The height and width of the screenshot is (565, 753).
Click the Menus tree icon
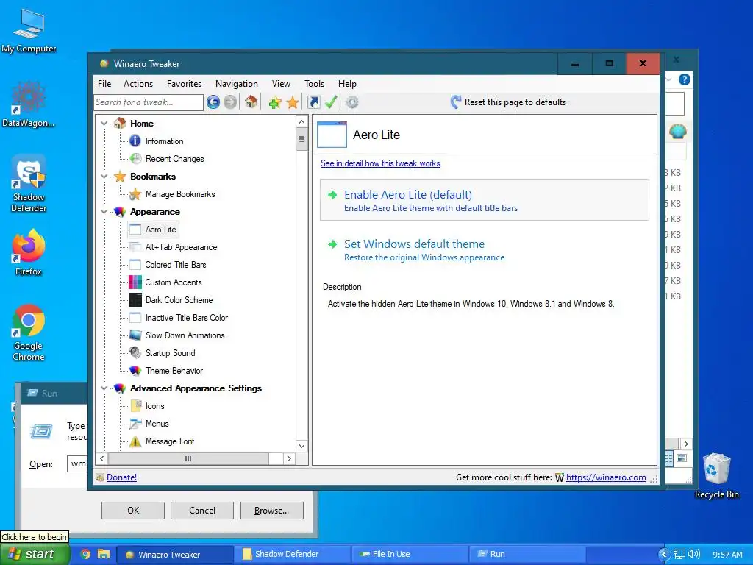click(x=135, y=423)
